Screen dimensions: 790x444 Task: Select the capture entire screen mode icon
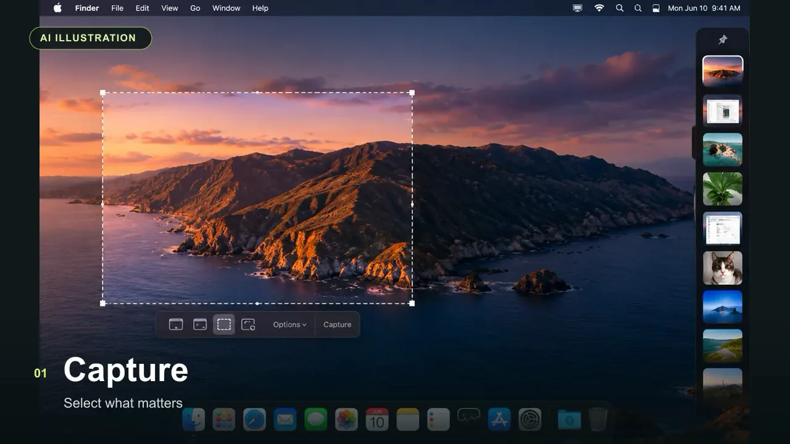(x=176, y=324)
